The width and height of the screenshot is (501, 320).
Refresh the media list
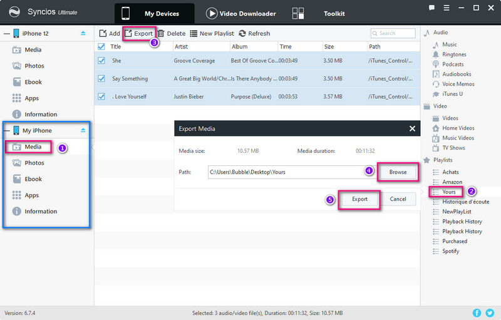tap(254, 34)
